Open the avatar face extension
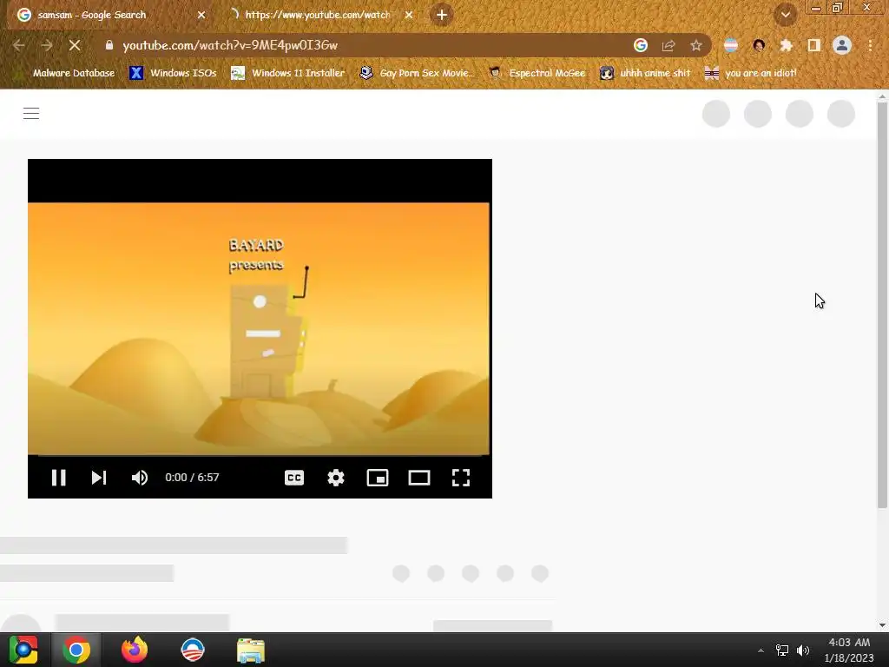The height and width of the screenshot is (667, 889). 759,45
